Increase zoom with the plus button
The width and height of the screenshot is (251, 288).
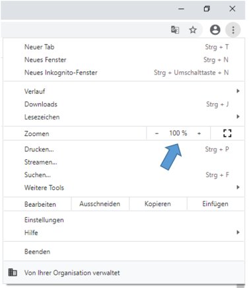click(199, 133)
